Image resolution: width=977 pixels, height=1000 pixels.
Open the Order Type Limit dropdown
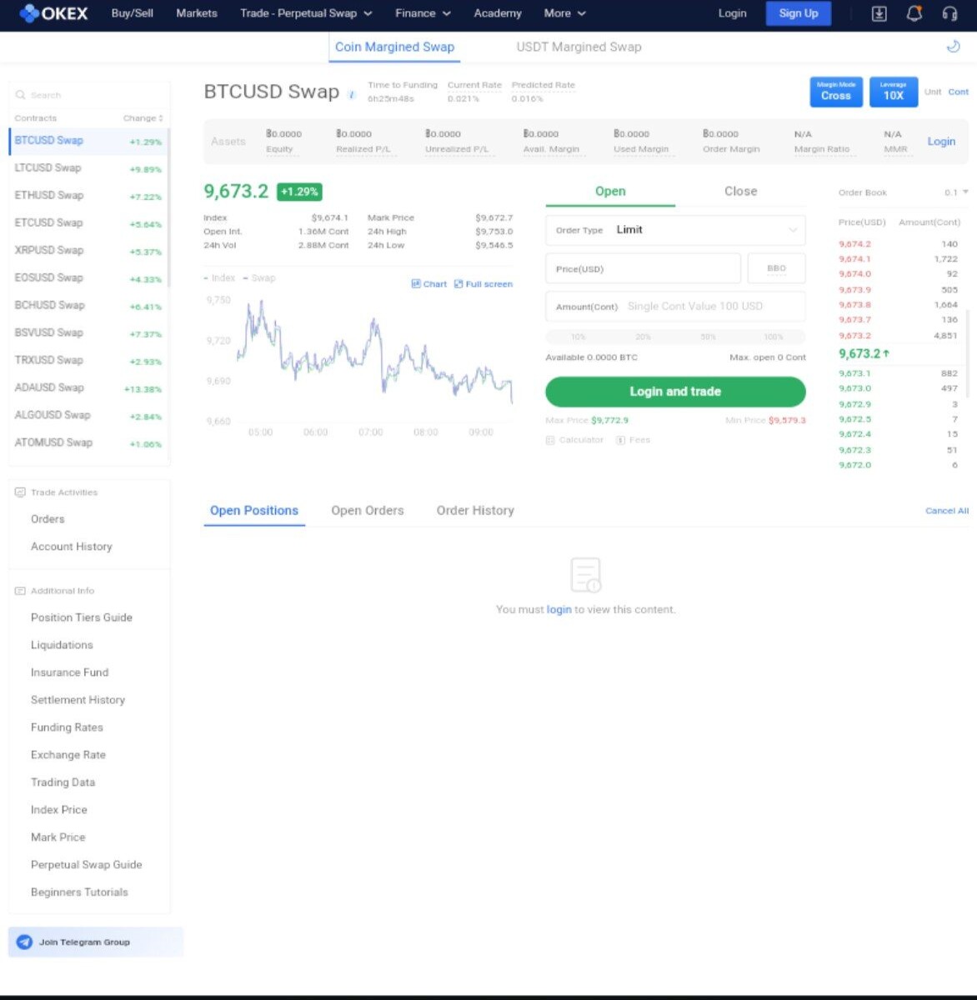click(x=675, y=230)
